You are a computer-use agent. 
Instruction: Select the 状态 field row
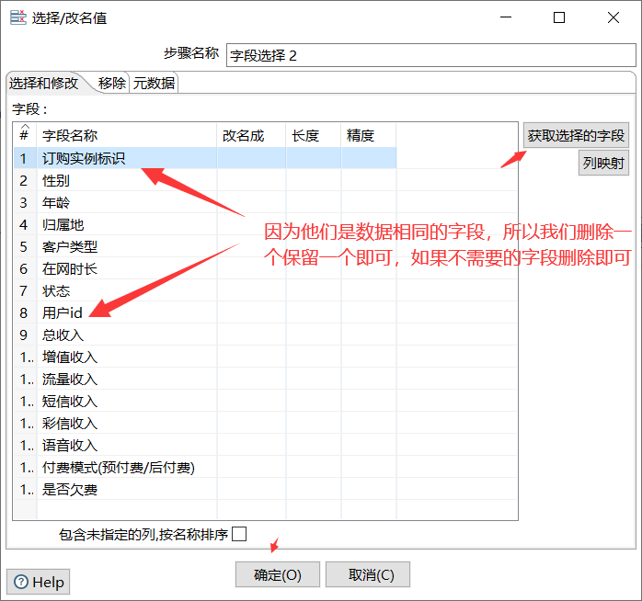pyautogui.click(x=205, y=290)
